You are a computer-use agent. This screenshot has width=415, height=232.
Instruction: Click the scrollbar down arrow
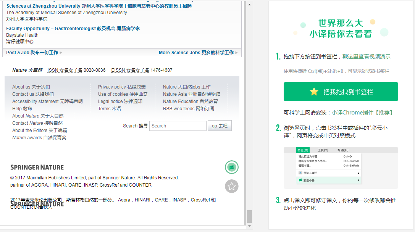coord(249,226)
